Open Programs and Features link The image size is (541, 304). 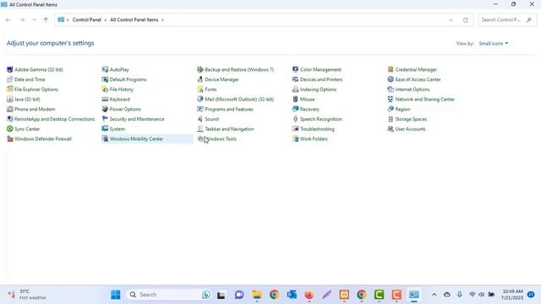click(229, 109)
